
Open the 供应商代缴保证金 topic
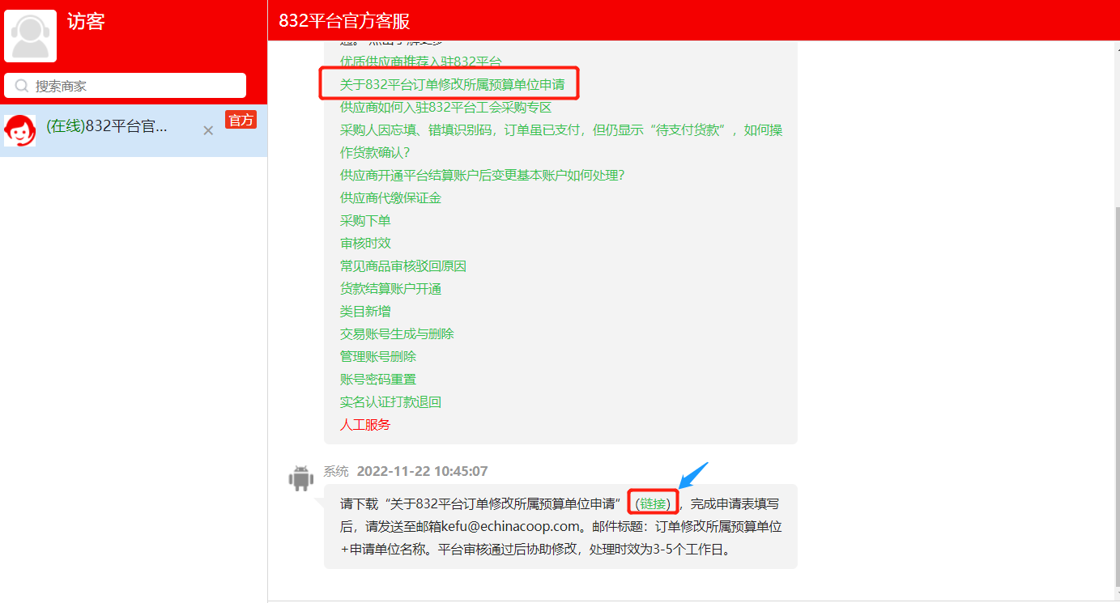(x=390, y=197)
